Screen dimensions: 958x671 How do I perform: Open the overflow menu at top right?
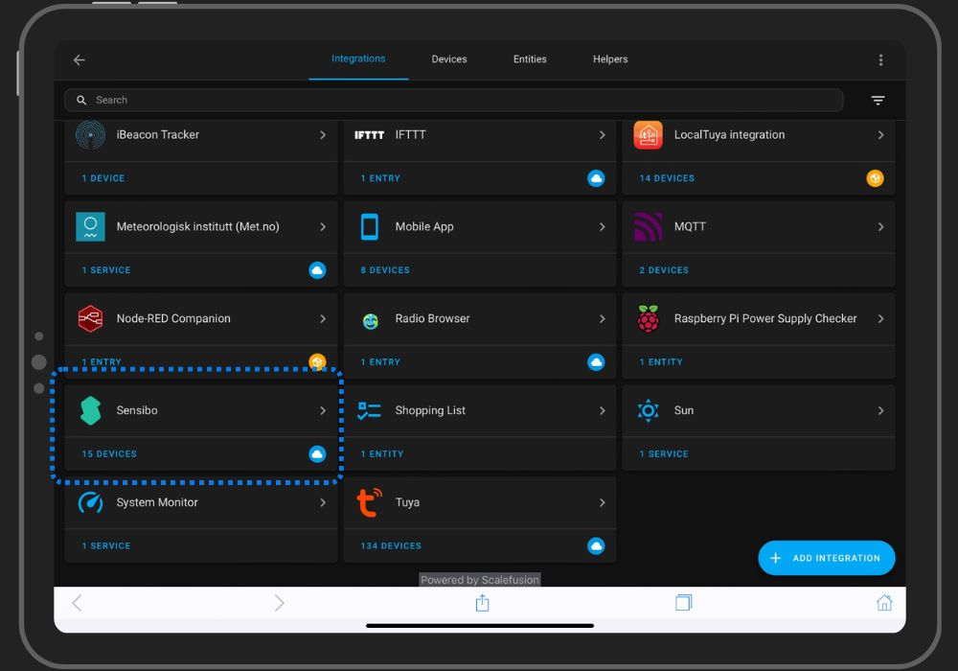pos(880,58)
